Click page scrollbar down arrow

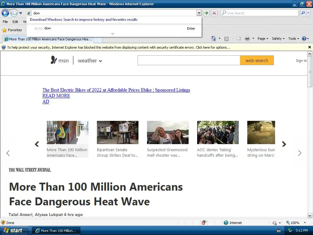click(310, 216)
